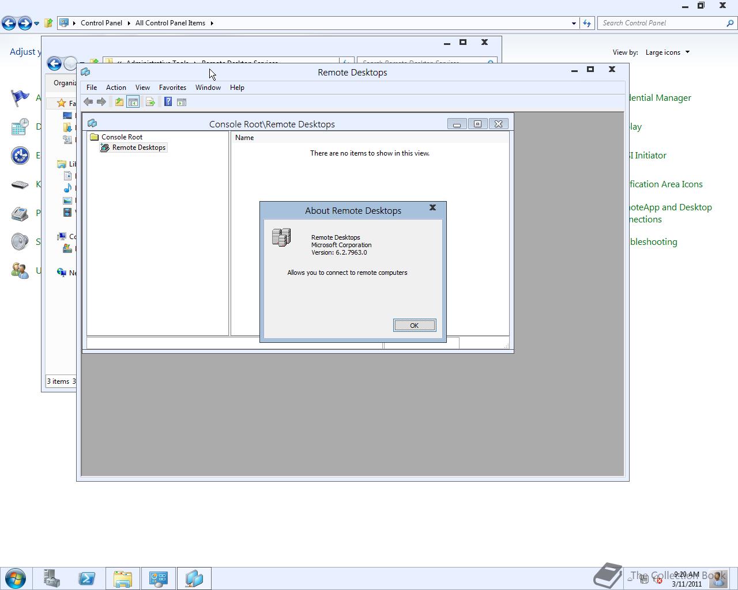This screenshot has height=590, width=738.
Task: Open the Troubleshooting link
Action: point(653,242)
